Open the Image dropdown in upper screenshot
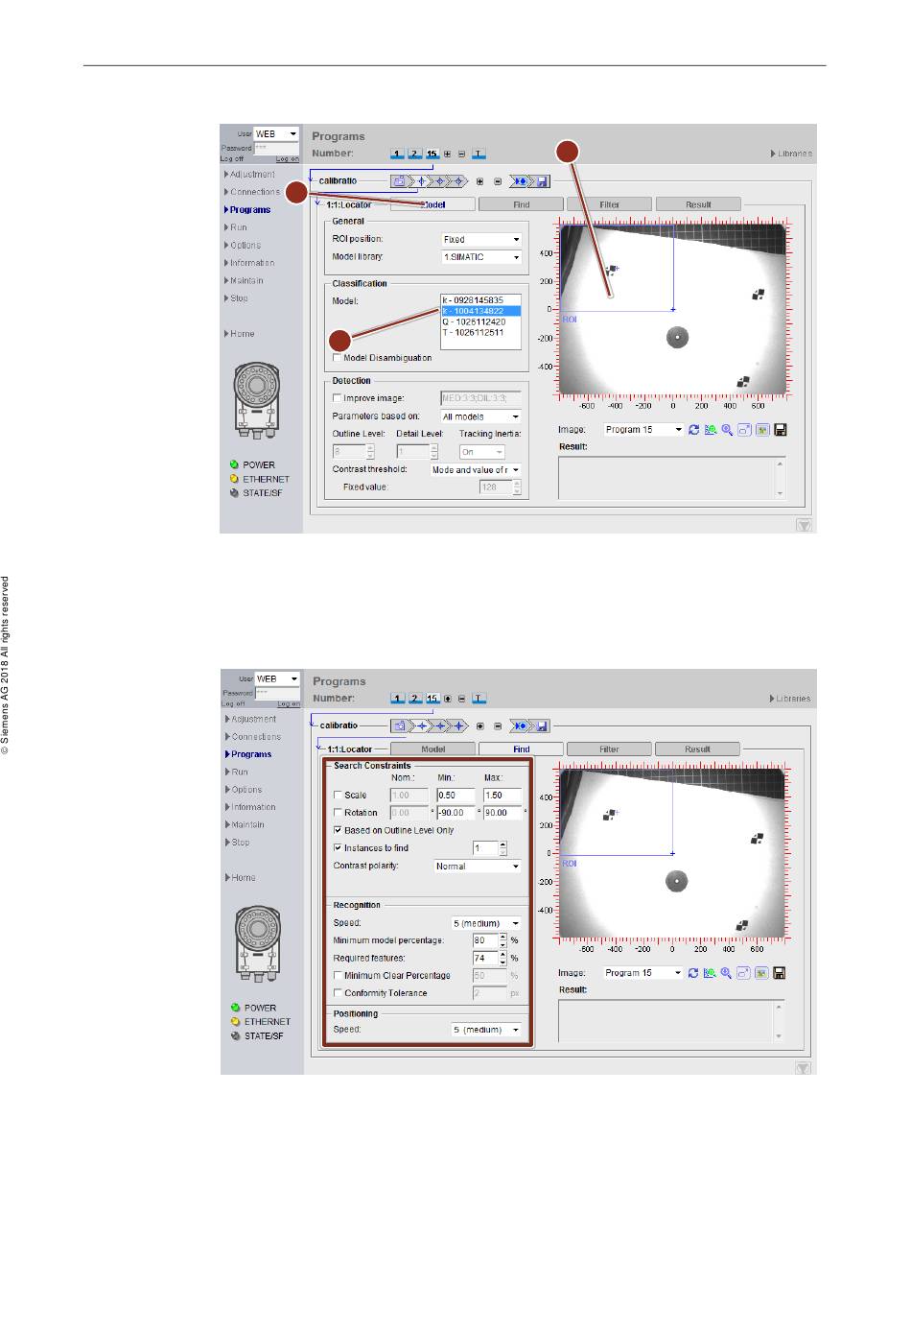The image size is (911, 1331). [x=643, y=430]
